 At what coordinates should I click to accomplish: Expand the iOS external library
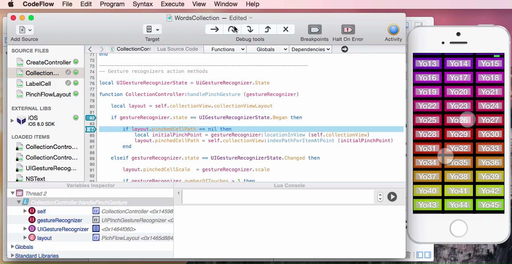tap(12, 120)
